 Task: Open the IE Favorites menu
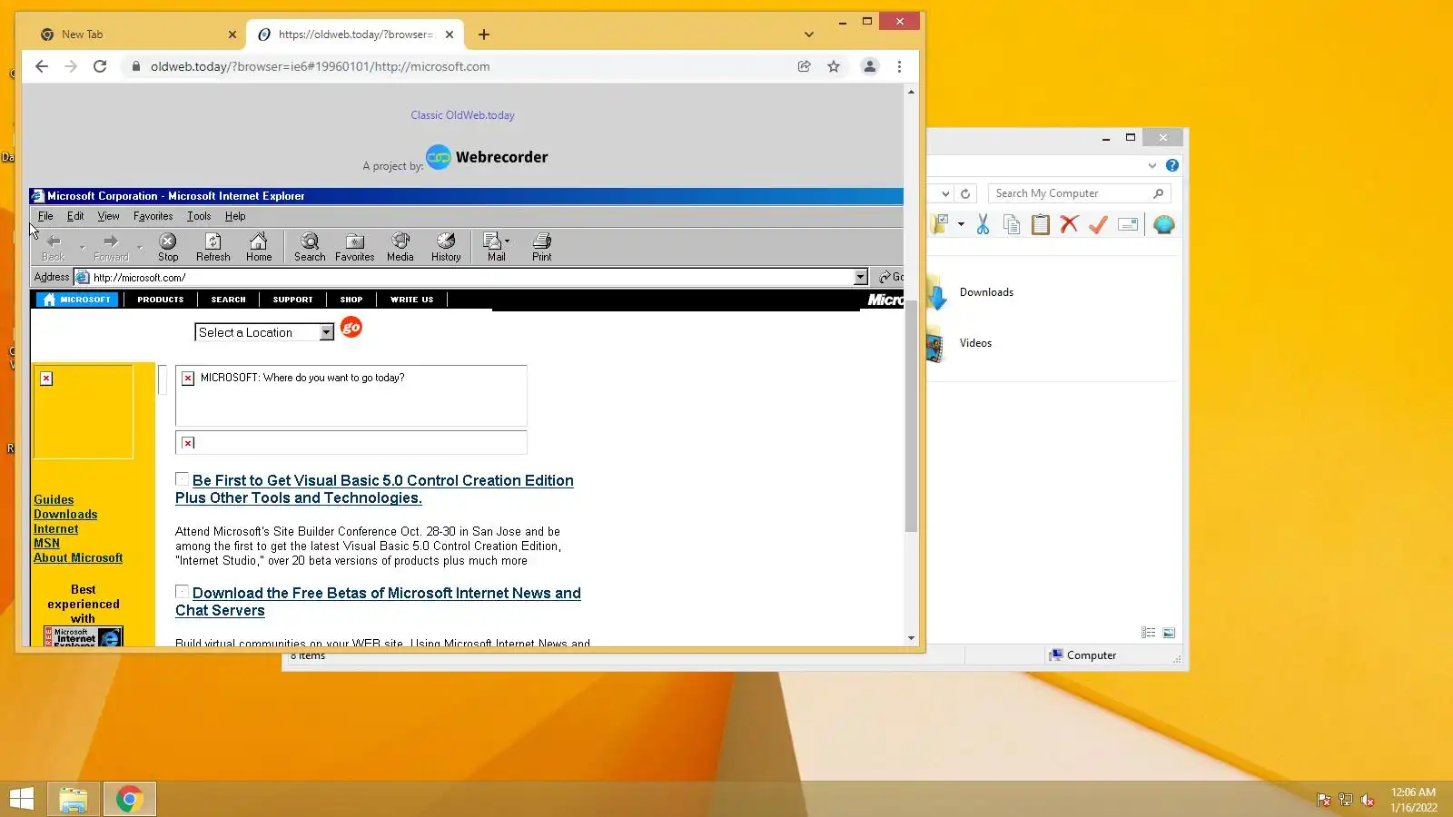tap(153, 216)
